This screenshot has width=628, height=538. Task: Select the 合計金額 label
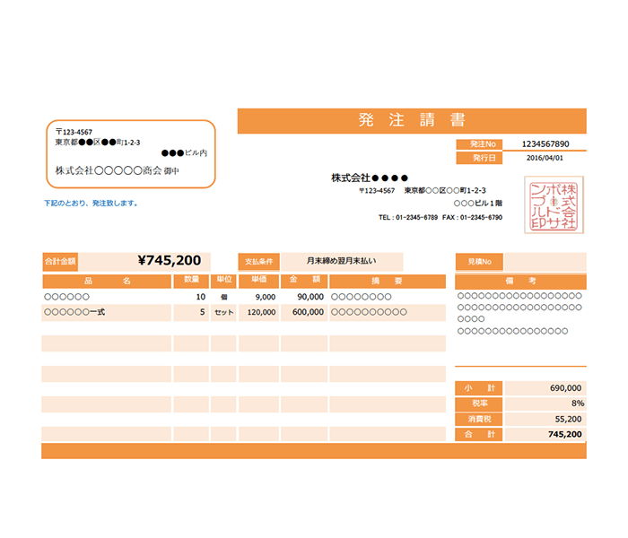[60, 262]
